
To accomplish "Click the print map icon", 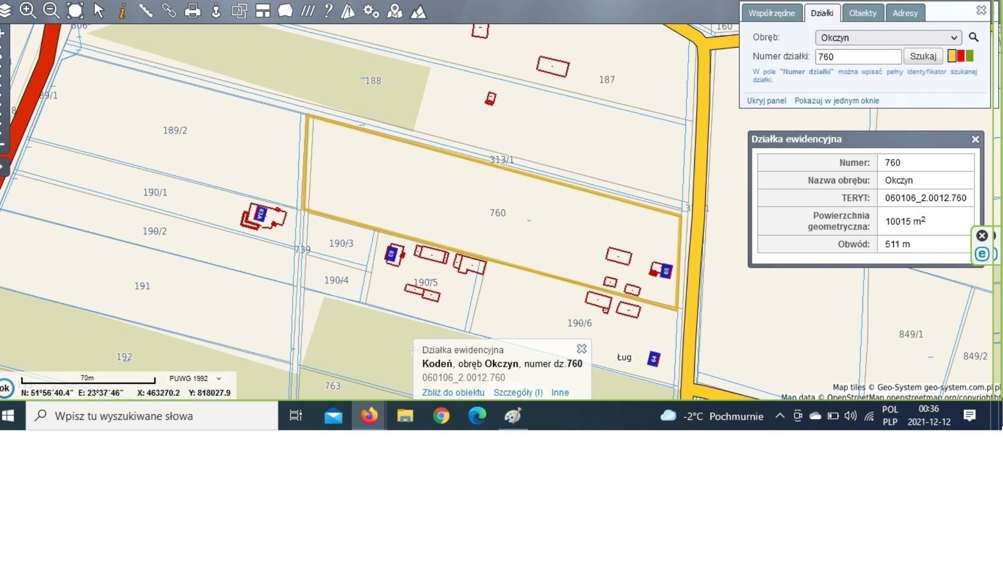I will click(193, 11).
